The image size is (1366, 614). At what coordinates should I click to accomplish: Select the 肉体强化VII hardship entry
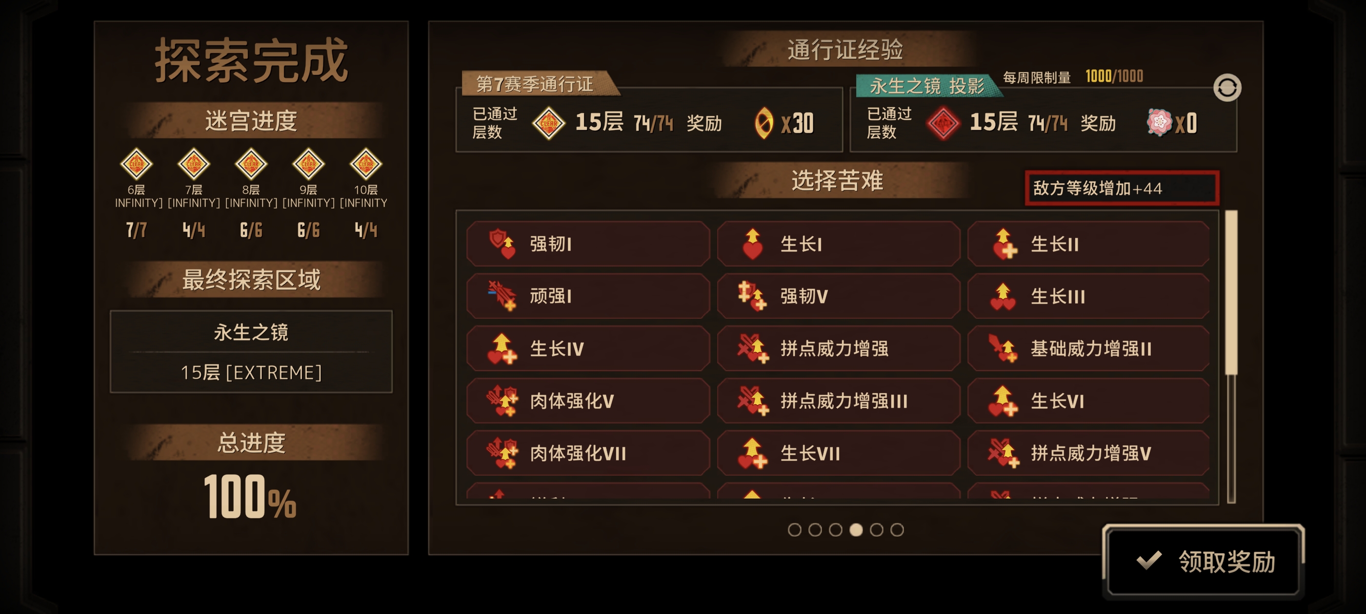click(x=588, y=453)
